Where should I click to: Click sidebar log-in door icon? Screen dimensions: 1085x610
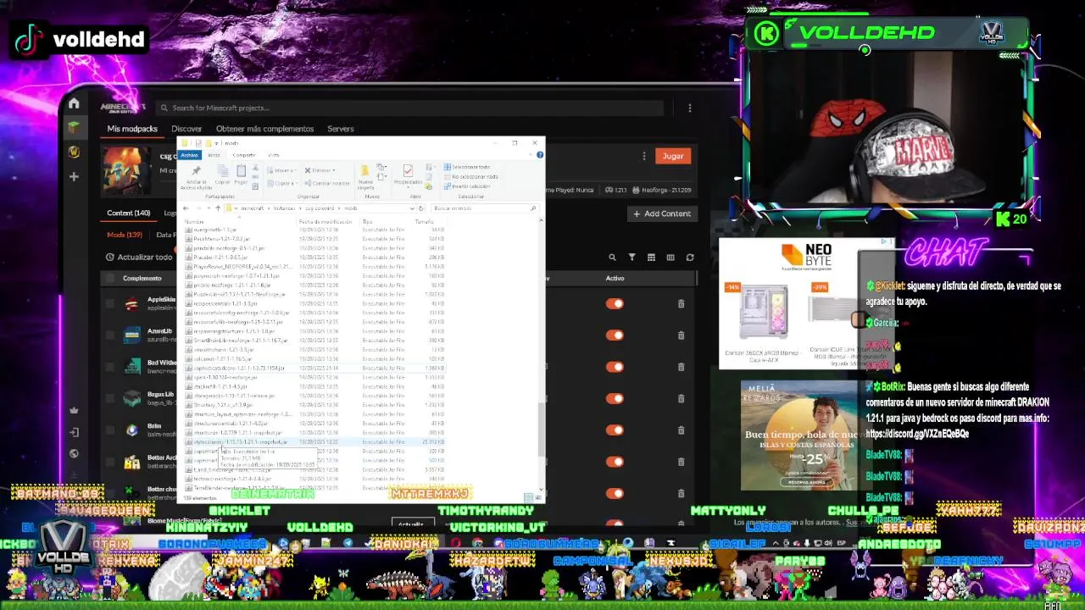[x=74, y=432]
